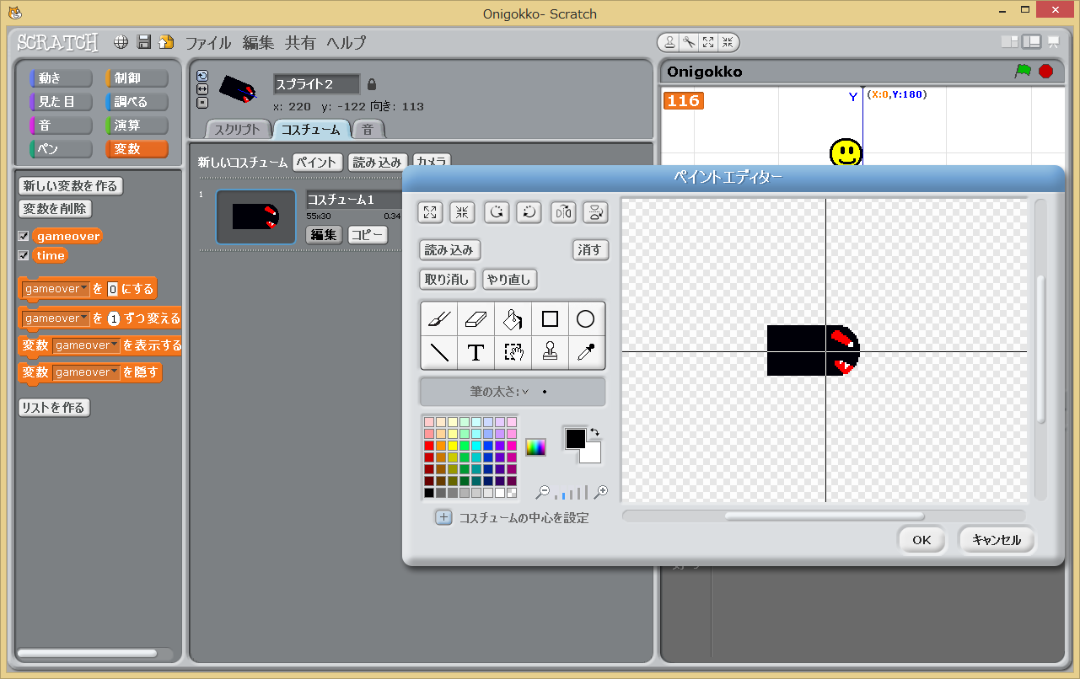Switch to small stage layout
Viewport: 1080px width, 679px height.
pos(1009,42)
